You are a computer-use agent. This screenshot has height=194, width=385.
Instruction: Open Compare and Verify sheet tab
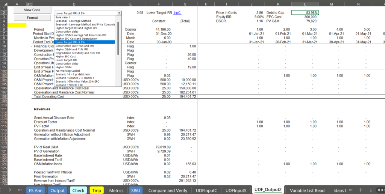click(x=168, y=190)
